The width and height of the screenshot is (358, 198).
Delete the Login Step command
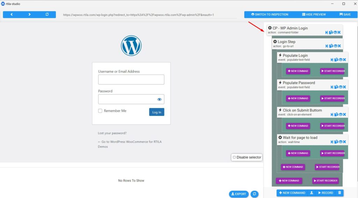click(x=339, y=46)
